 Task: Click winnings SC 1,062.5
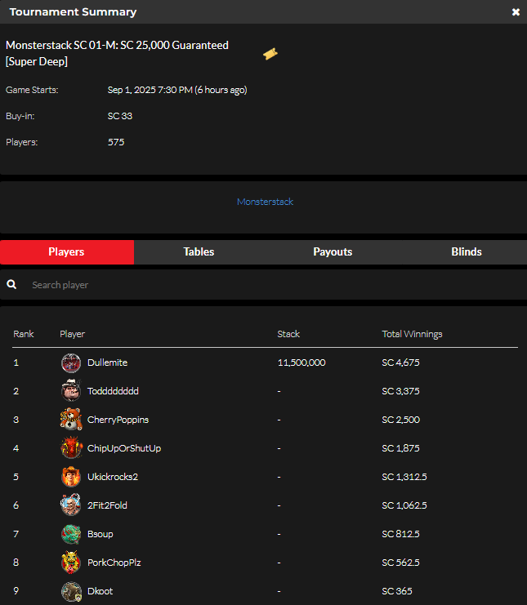tap(404, 505)
